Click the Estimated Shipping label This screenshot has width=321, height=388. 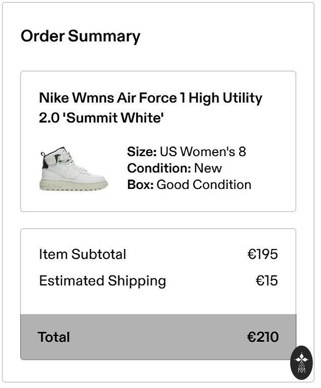click(102, 281)
